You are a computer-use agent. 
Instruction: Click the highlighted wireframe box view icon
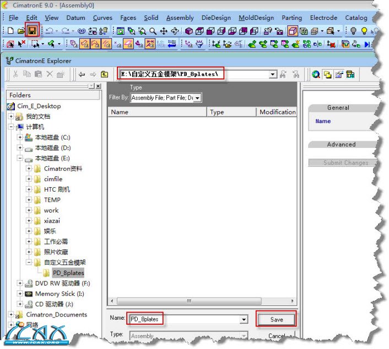(293, 31)
